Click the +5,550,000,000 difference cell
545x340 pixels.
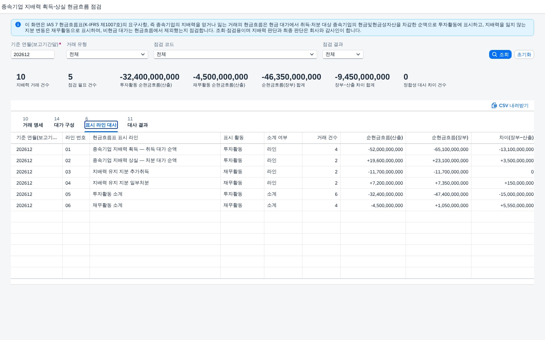[503, 205]
